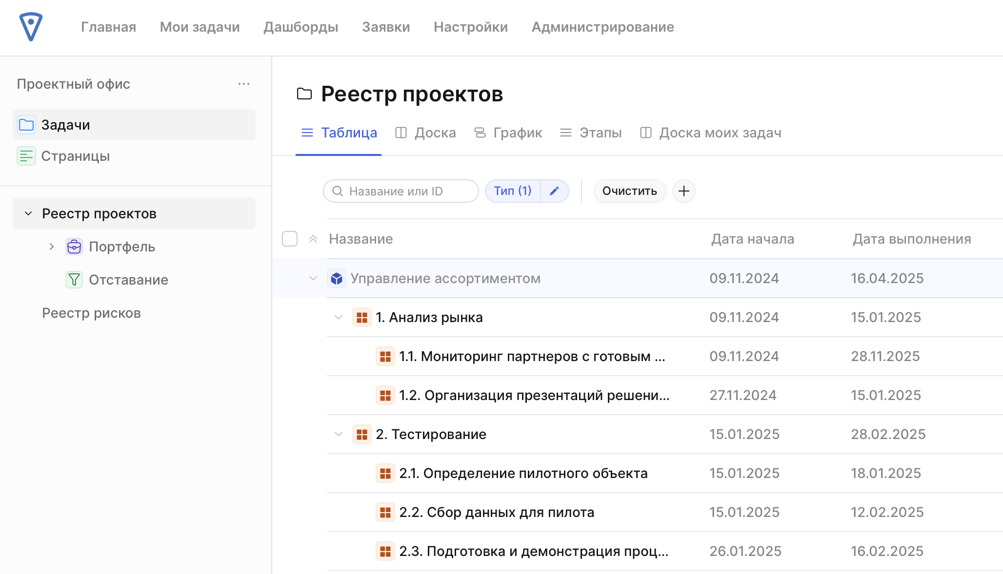Image resolution: width=1003 pixels, height=574 pixels.
Task: Switch to the График tab
Action: [x=508, y=133]
